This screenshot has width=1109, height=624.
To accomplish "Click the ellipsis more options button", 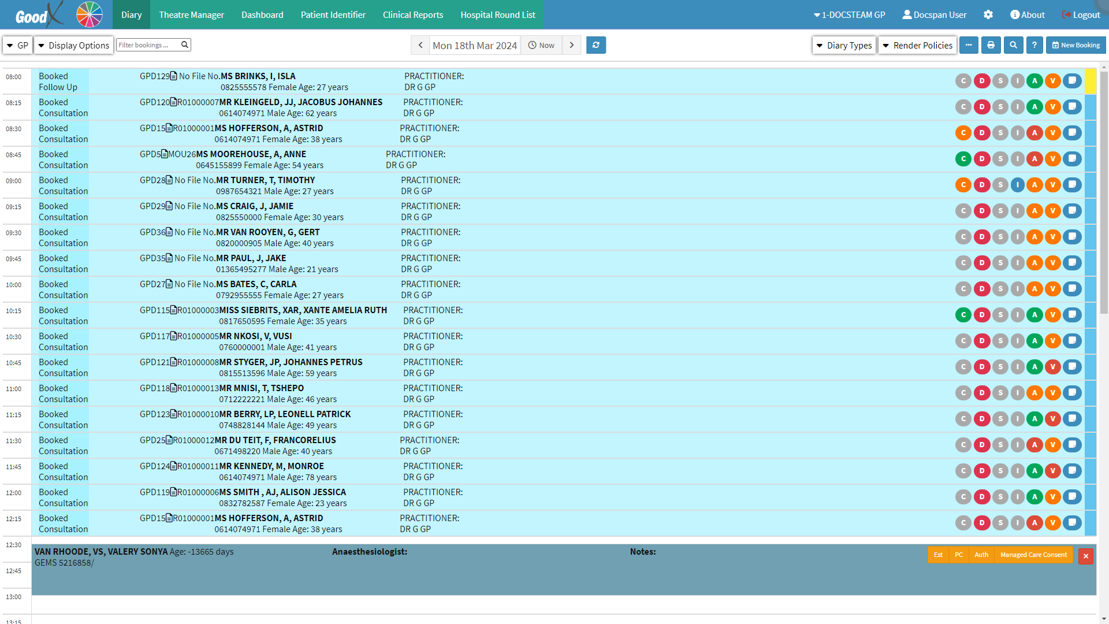I will point(969,45).
